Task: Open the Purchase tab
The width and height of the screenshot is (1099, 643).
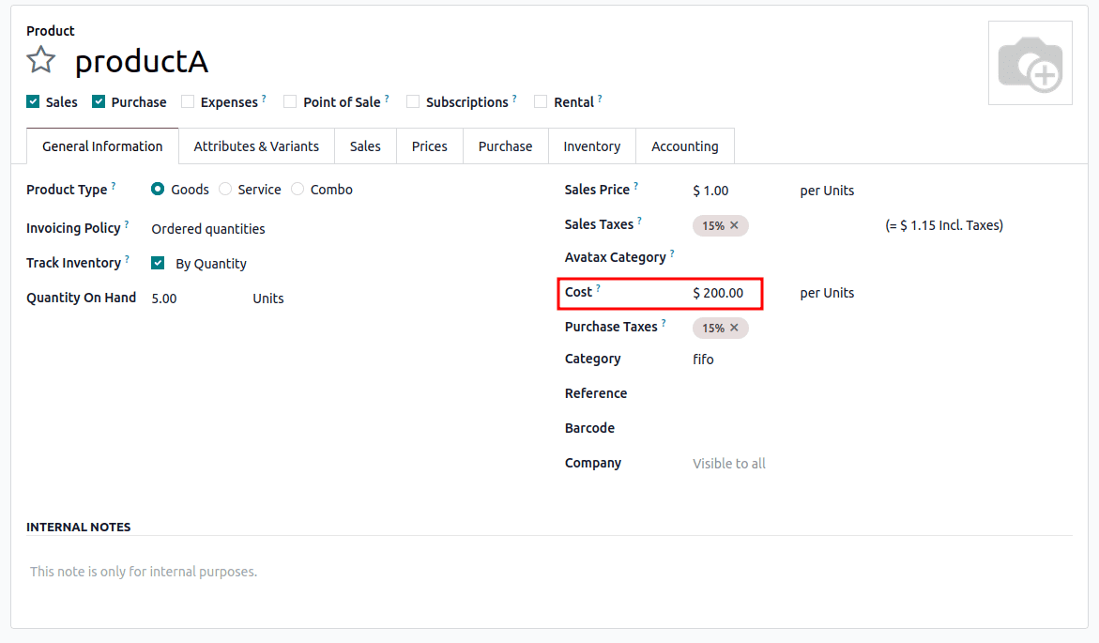Action: pos(505,146)
